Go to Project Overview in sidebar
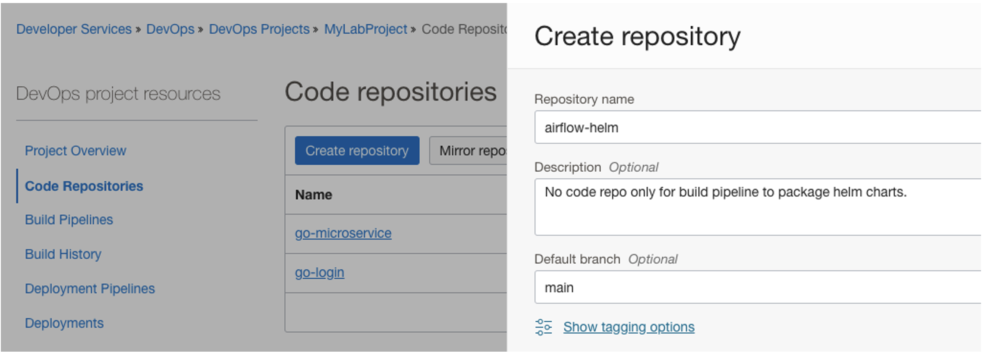 [x=75, y=151]
